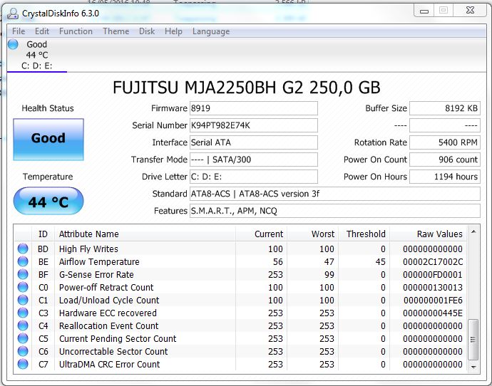
Task: Select the Hardware ECC recovered attribute name
Action: [108, 313]
